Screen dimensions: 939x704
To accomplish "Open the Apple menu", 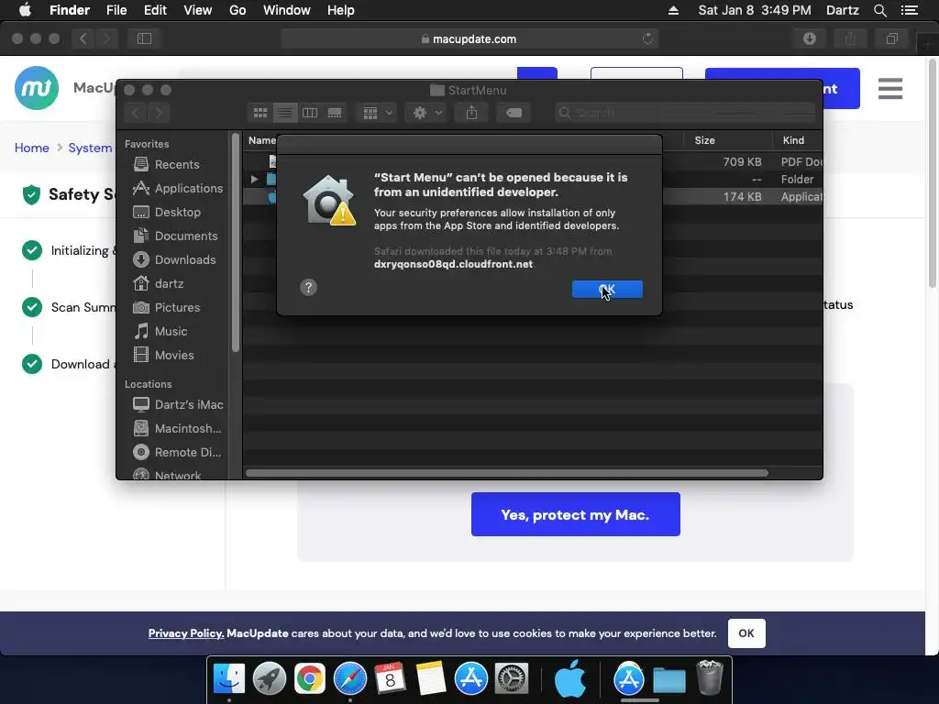I will point(25,10).
